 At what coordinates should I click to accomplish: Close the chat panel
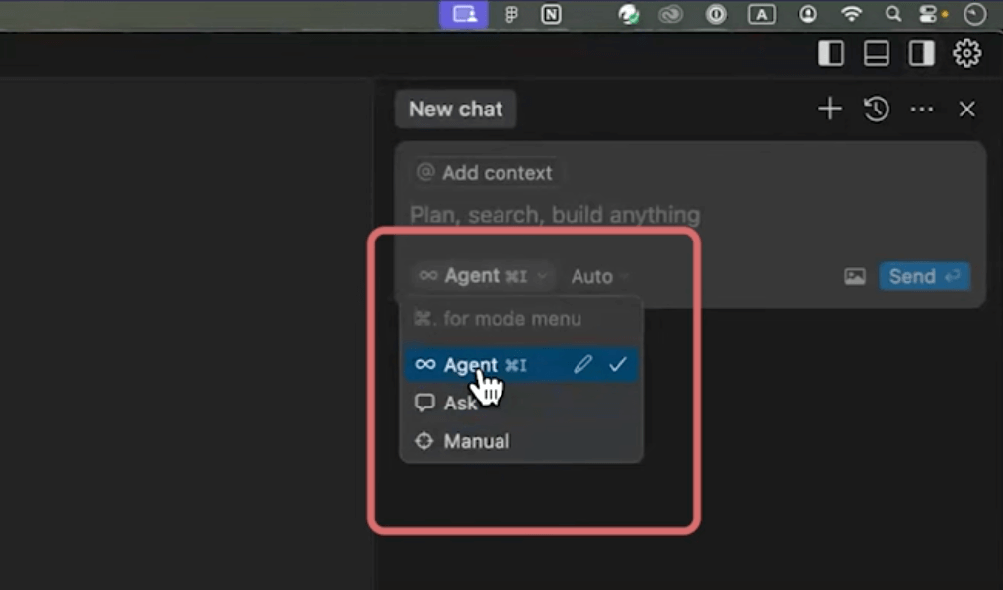(967, 109)
